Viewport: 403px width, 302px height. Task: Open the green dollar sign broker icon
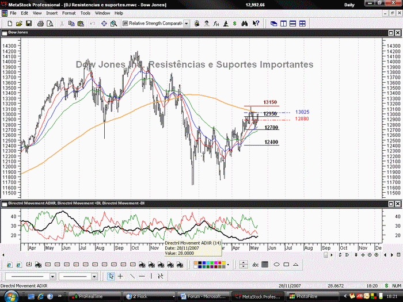click(235, 24)
